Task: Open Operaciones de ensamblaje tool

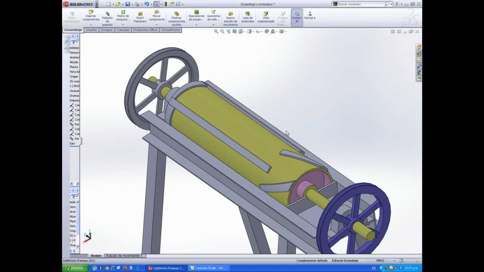Action: click(x=196, y=16)
